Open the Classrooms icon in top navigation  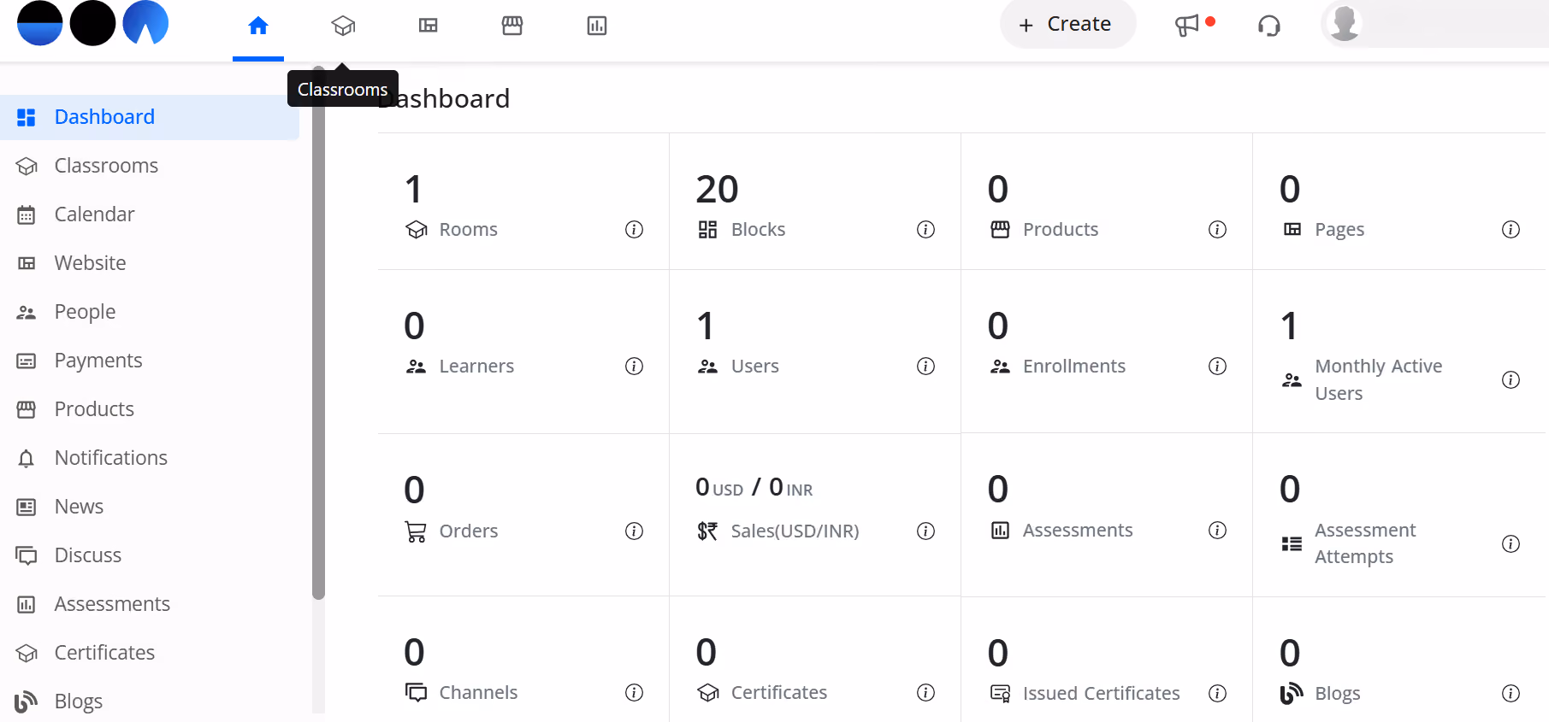(343, 26)
